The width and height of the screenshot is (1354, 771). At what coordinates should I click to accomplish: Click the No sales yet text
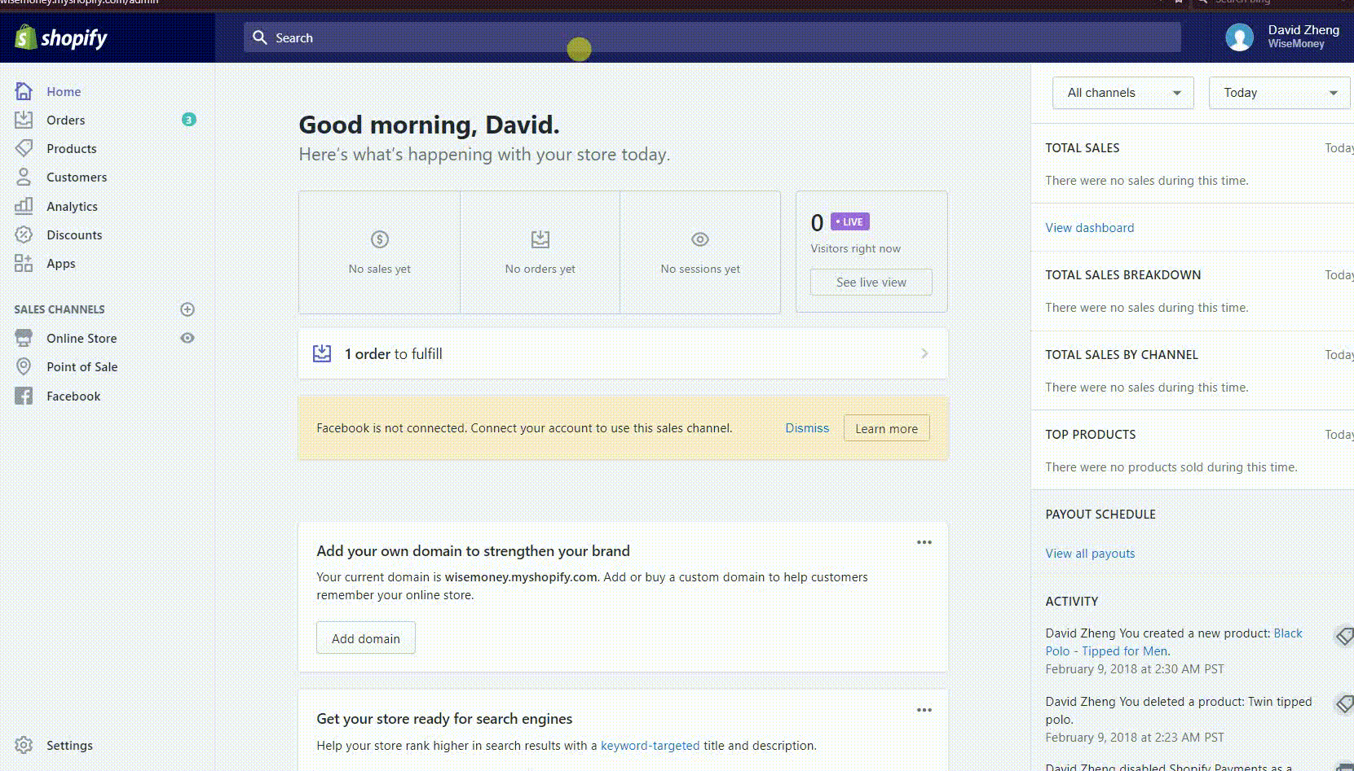click(x=380, y=269)
